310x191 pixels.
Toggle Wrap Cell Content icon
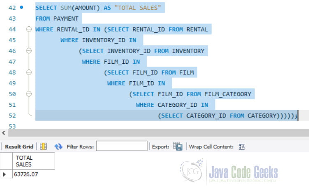pos(242,147)
